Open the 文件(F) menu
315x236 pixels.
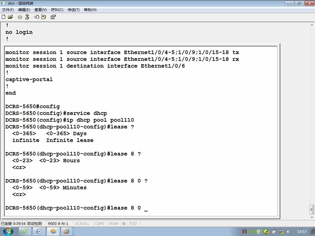pos(8,10)
